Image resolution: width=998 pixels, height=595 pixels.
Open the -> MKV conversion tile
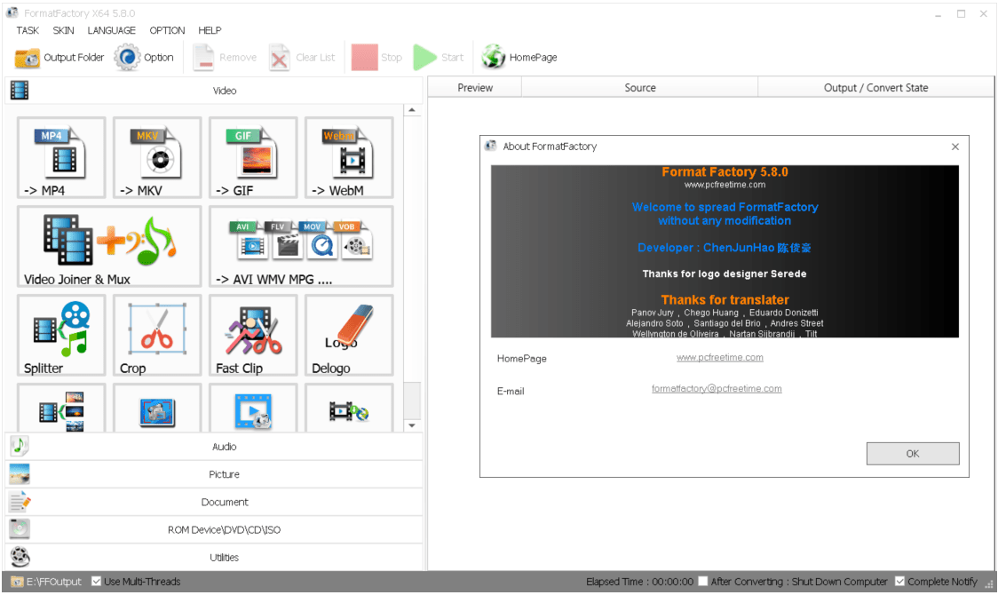pyautogui.click(x=157, y=157)
